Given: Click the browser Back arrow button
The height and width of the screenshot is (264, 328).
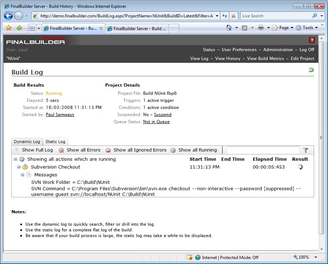Looking at the screenshot, I should (9, 16).
